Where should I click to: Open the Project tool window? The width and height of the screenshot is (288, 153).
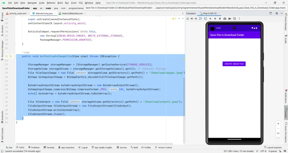[2, 17]
